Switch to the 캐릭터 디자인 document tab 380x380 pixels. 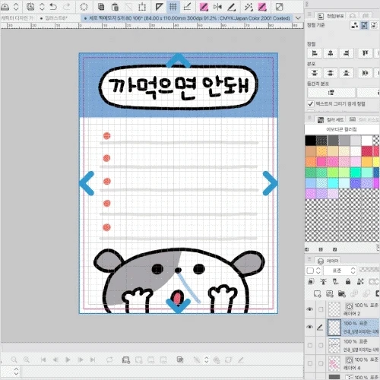click(17, 18)
